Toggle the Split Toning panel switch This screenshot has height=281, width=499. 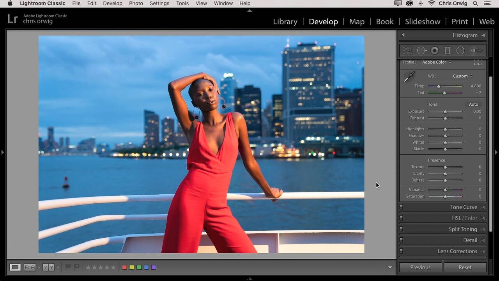401,229
